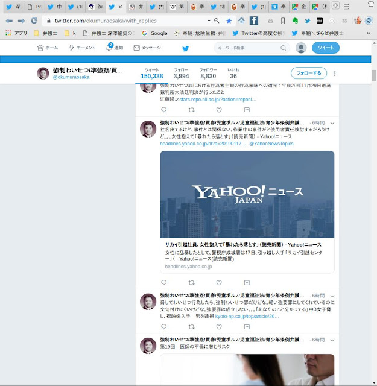Click the magnifier zoom icon in the address bar
The height and width of the screenshot is (386, 377).
(217, 21)
